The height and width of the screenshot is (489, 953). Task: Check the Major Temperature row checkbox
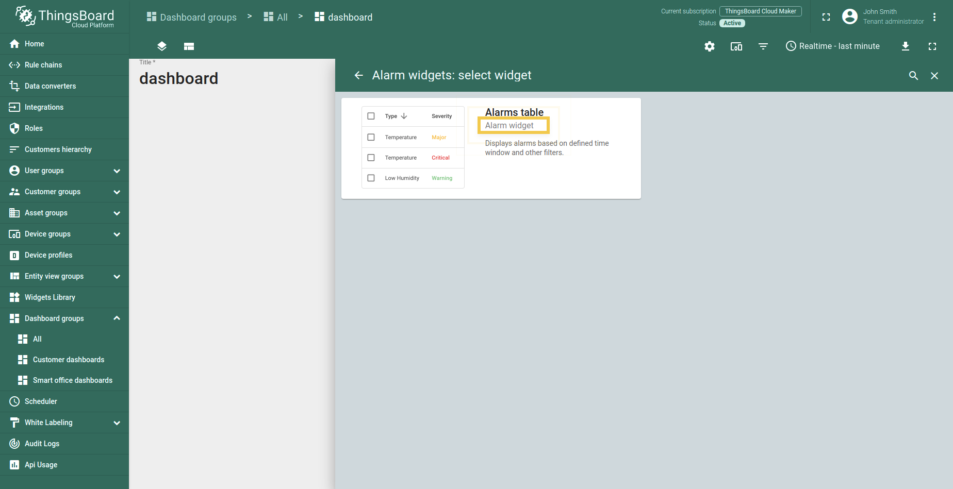click(x=371, y=137)
